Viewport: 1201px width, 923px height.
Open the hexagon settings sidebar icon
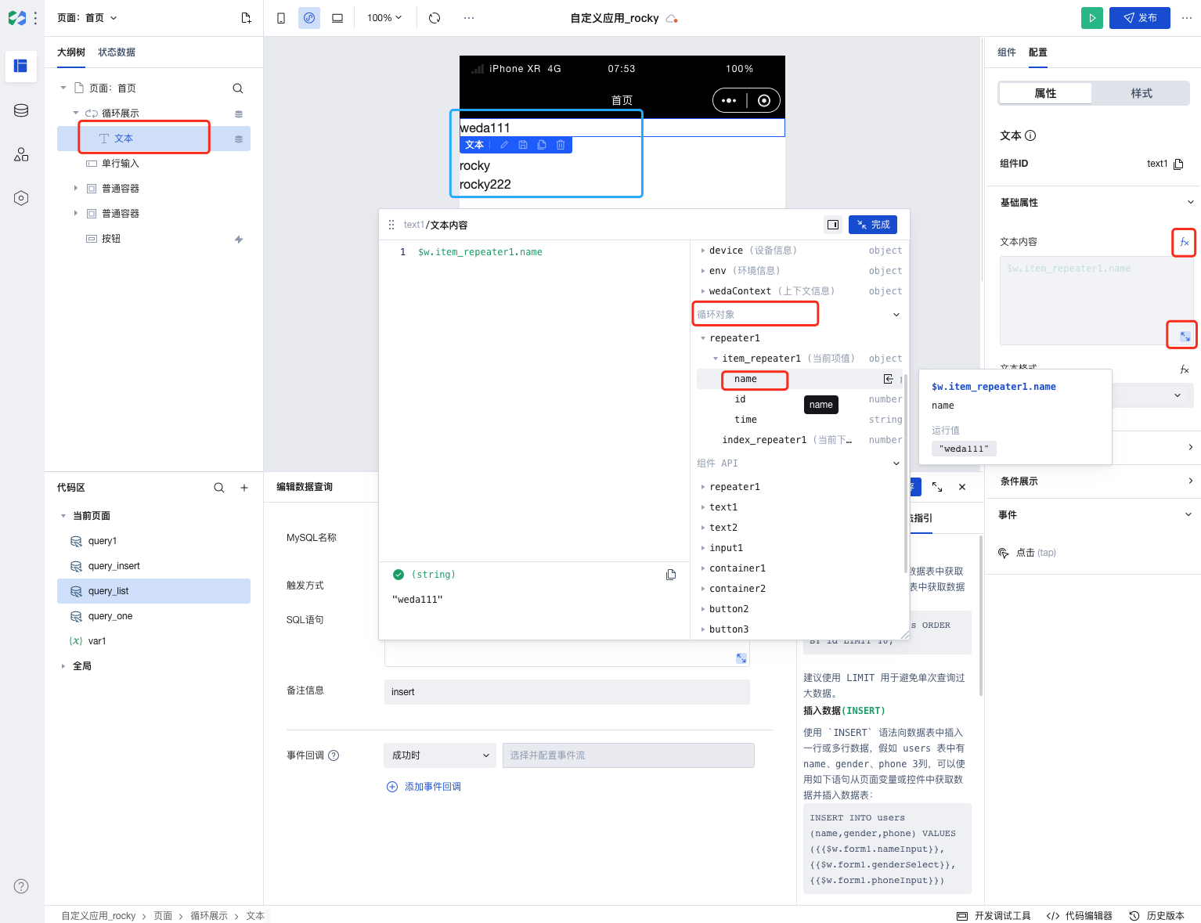pos(21,198)
